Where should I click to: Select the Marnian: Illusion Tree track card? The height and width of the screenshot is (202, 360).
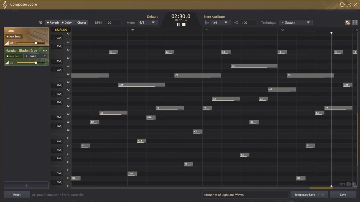pos(26,56)
